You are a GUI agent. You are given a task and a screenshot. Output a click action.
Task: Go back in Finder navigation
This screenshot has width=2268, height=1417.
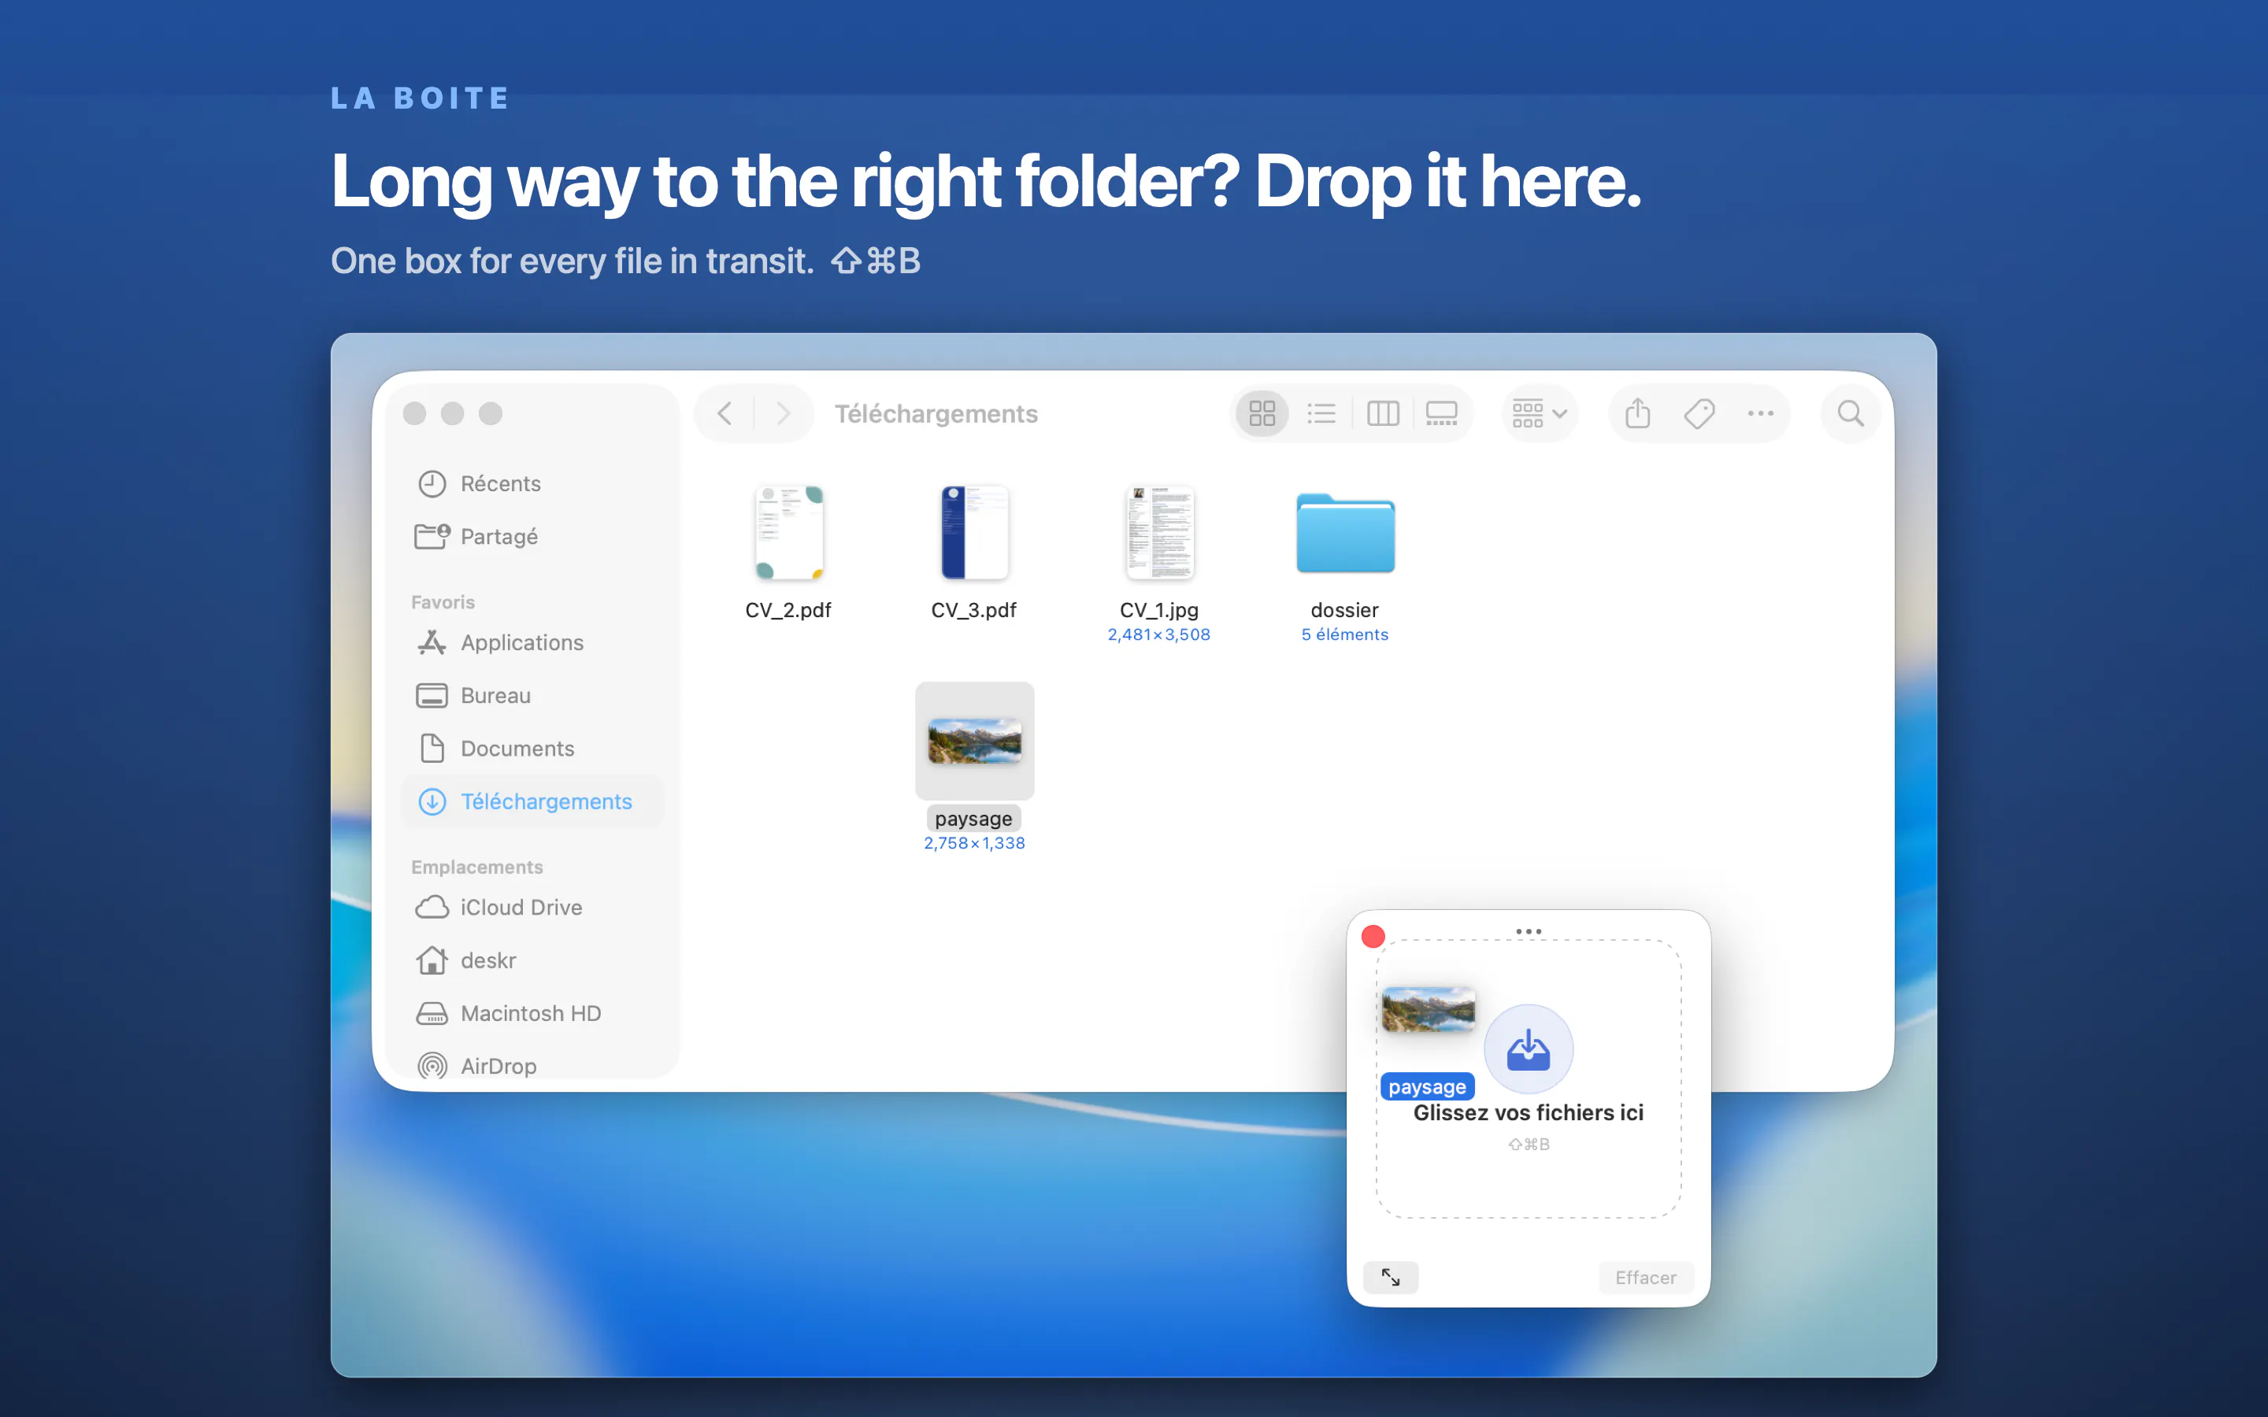point(724,413)
